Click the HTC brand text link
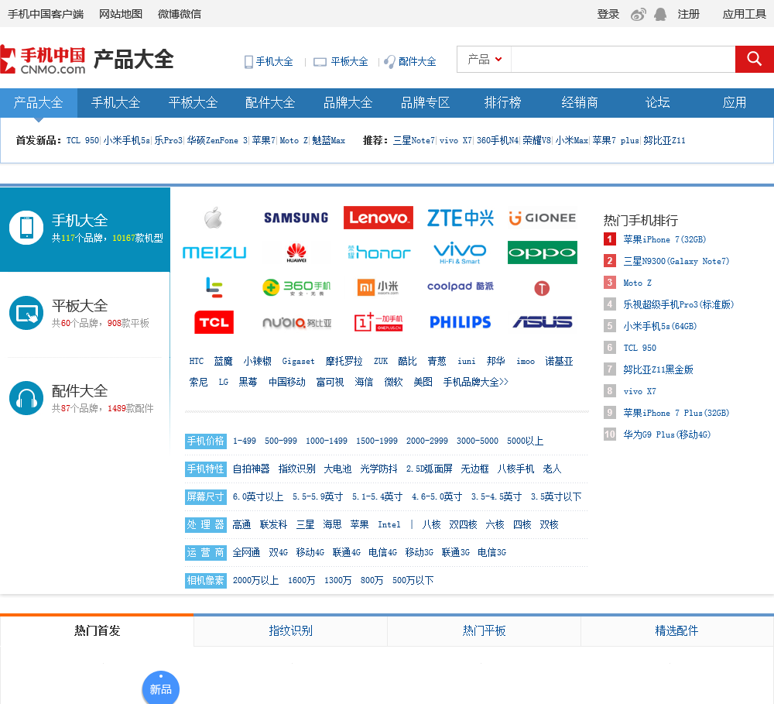This screenshot has height=704, width=774. pyautogui.click(x=197, y=361)
